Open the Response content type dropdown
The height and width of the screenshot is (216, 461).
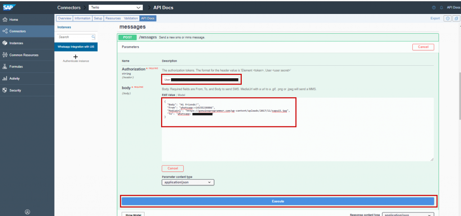408,215
